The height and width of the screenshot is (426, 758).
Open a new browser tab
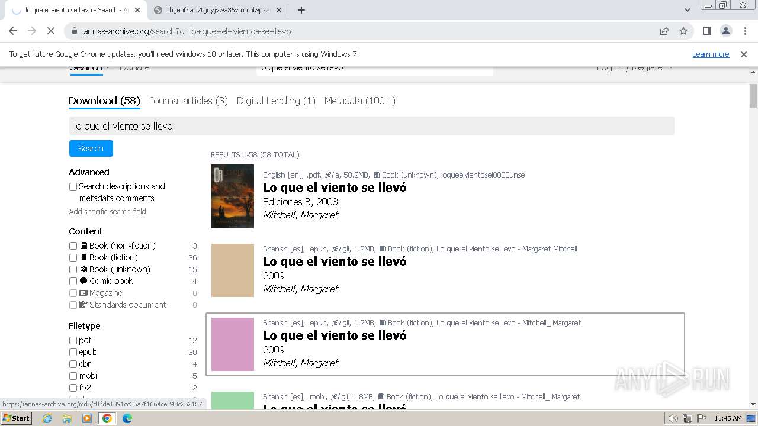(301, 10)
